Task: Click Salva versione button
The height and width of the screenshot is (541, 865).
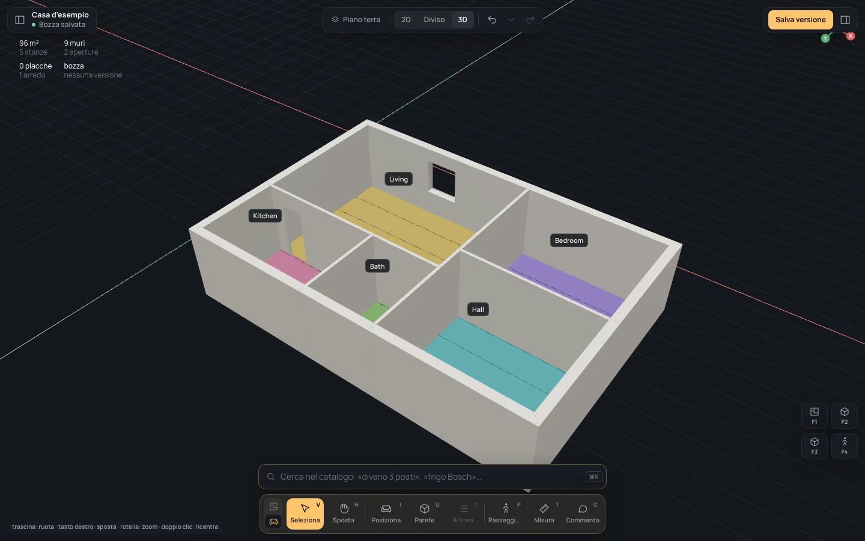Action: [x=801, y=20]
